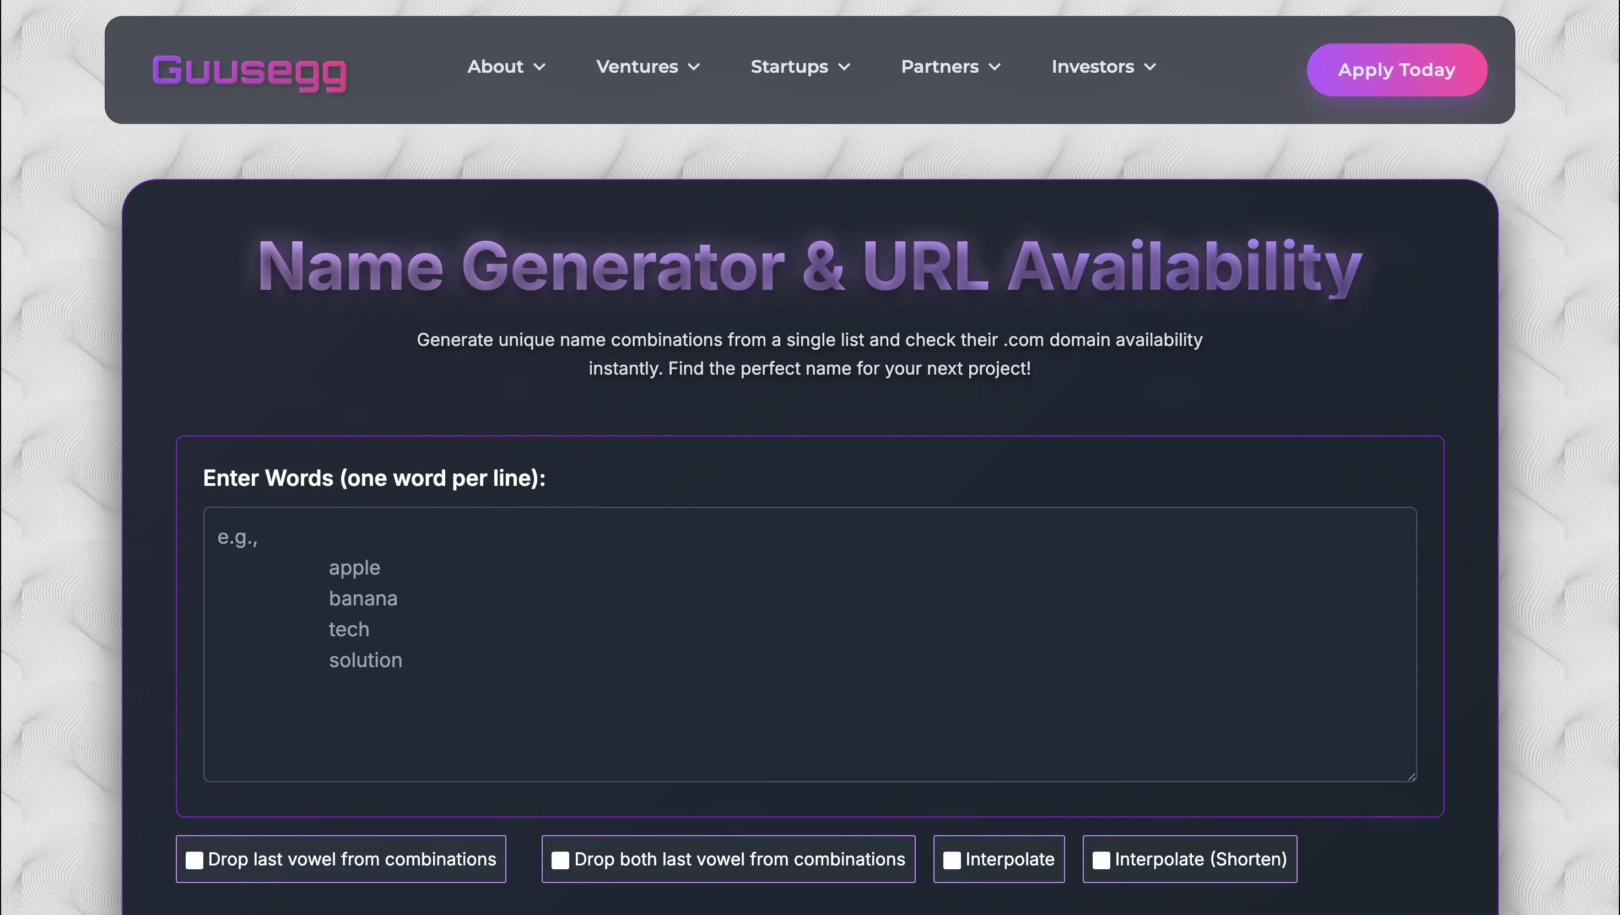Click the Interpolate (Shorten) label text

(x=1201, y=859)
